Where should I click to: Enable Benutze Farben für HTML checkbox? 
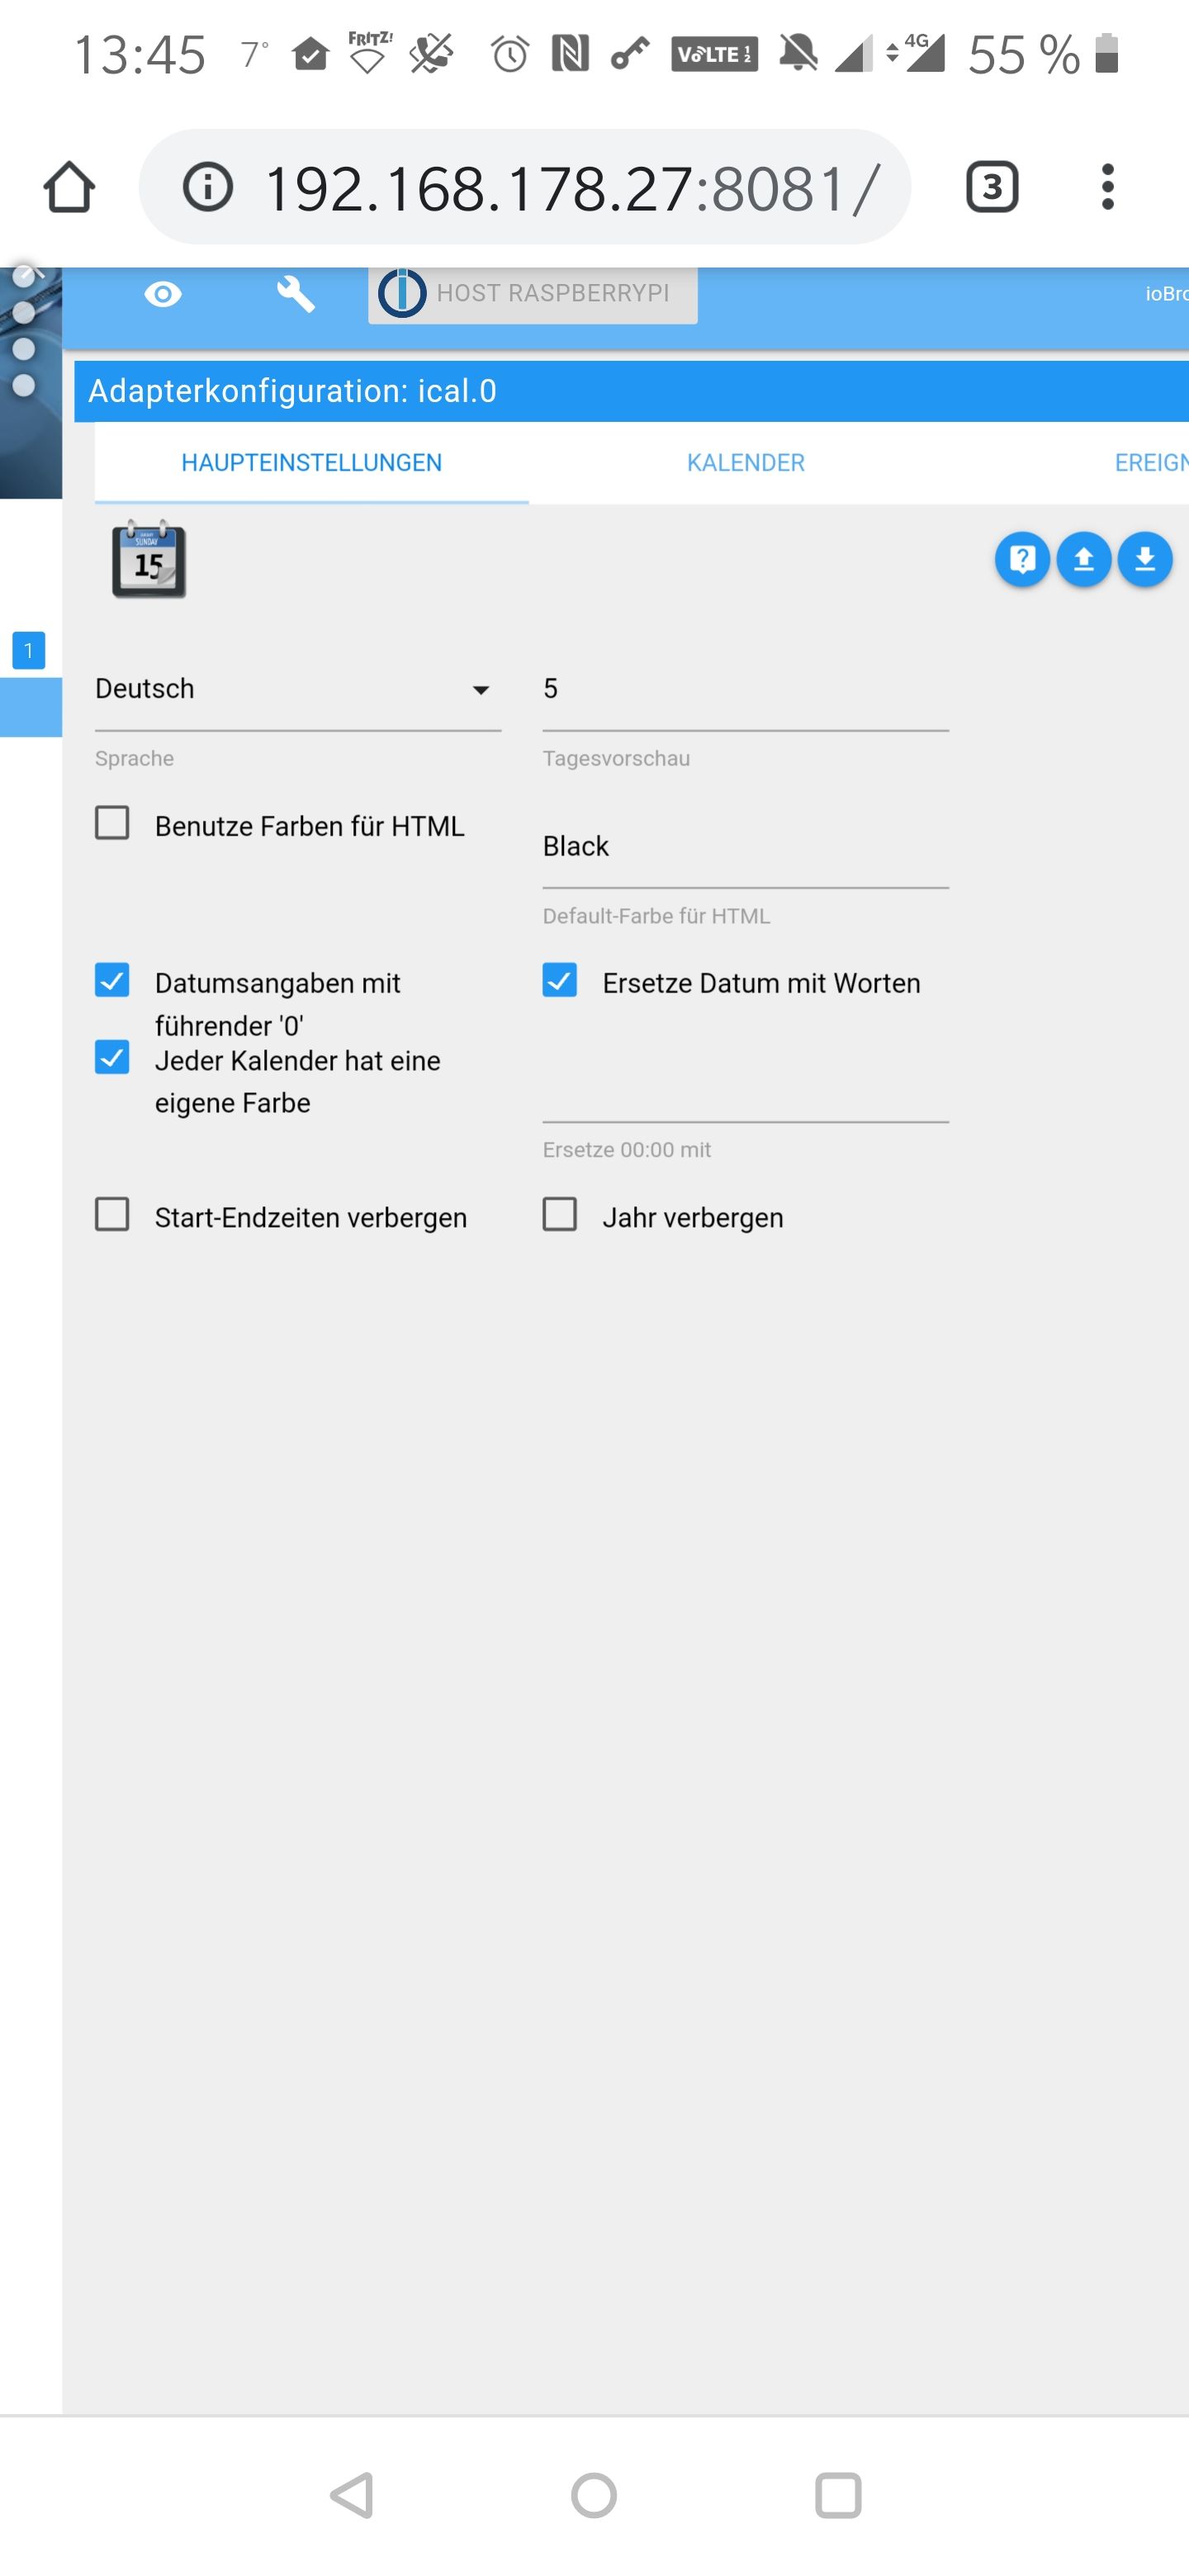pyautogui.click(x=112, y=823)
